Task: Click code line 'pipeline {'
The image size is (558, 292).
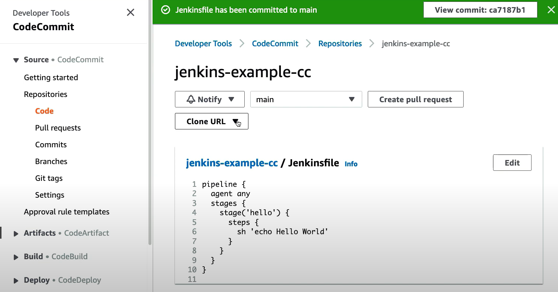Action: (x=224, y=184)
